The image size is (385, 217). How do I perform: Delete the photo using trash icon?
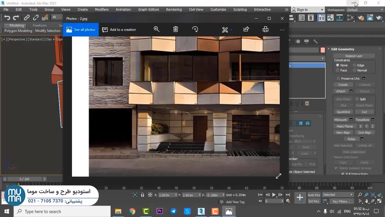tap(176, 29)
